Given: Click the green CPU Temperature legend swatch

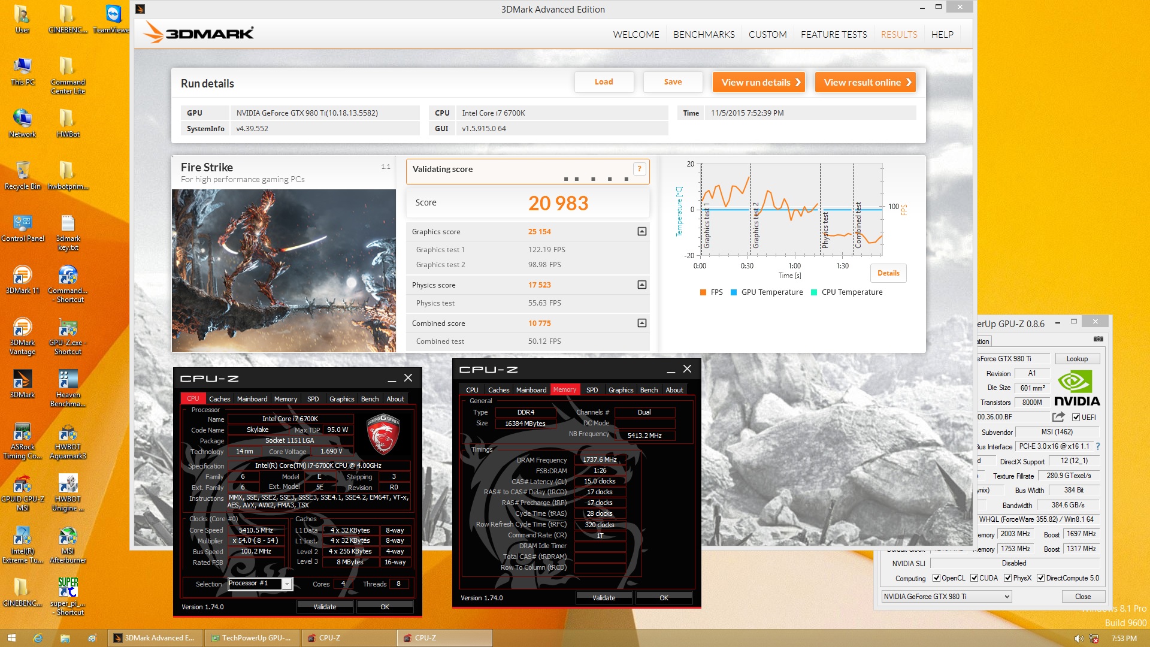Looking at the screenshot, I should [814, 292].
